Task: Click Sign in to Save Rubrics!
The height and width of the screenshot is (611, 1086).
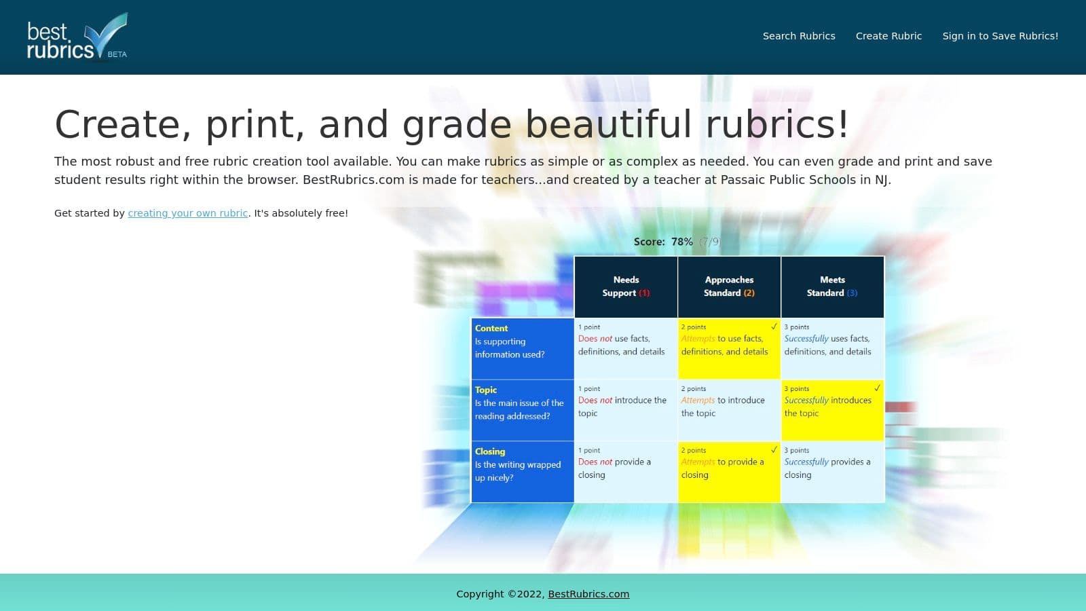Action: pos(1000,36)
